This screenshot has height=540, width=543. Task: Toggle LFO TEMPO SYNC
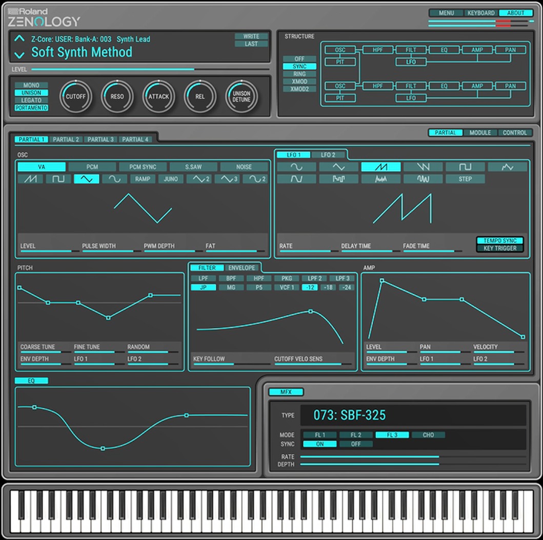pos(500,240)
